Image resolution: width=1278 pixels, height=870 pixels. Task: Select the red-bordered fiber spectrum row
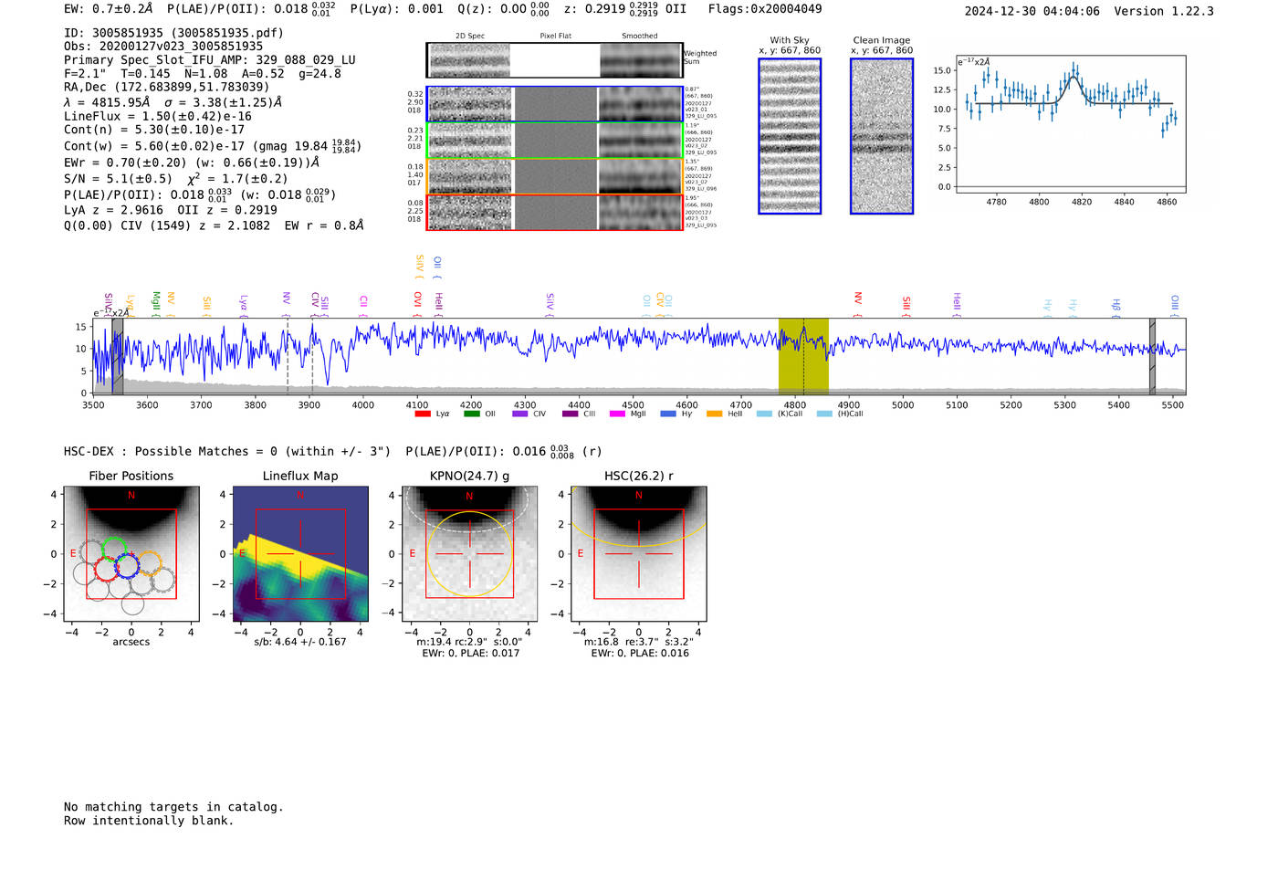554,212
